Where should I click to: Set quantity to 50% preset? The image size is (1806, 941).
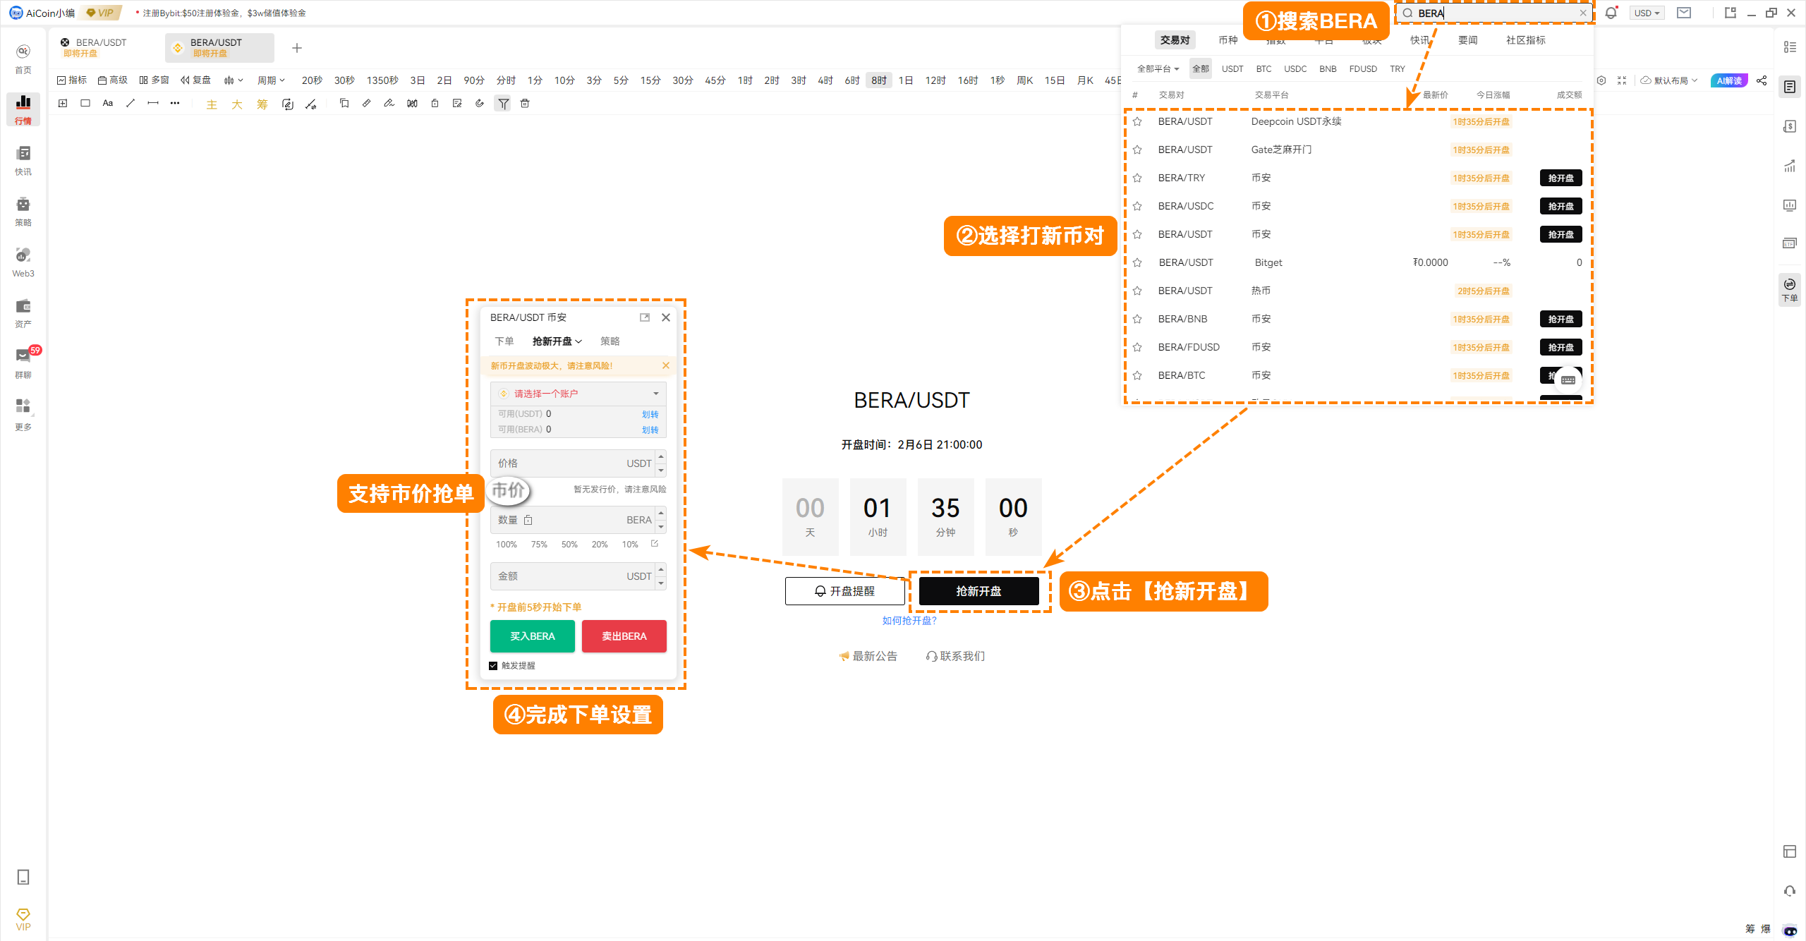point(569,545)
